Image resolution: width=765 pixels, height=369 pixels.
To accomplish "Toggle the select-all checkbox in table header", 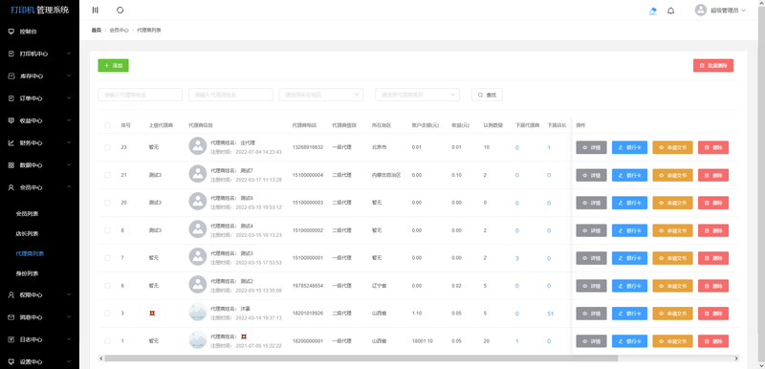I will [107, 125].
